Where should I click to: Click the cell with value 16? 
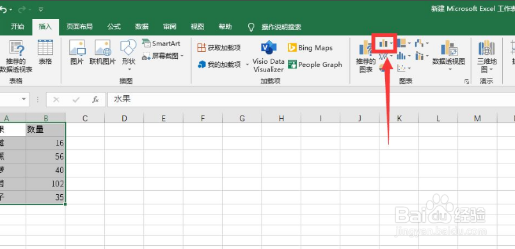point(45,143)
